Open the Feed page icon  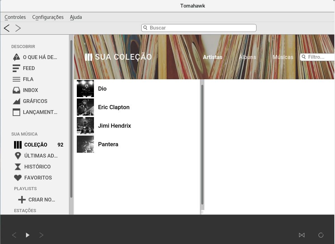point(16,68)
